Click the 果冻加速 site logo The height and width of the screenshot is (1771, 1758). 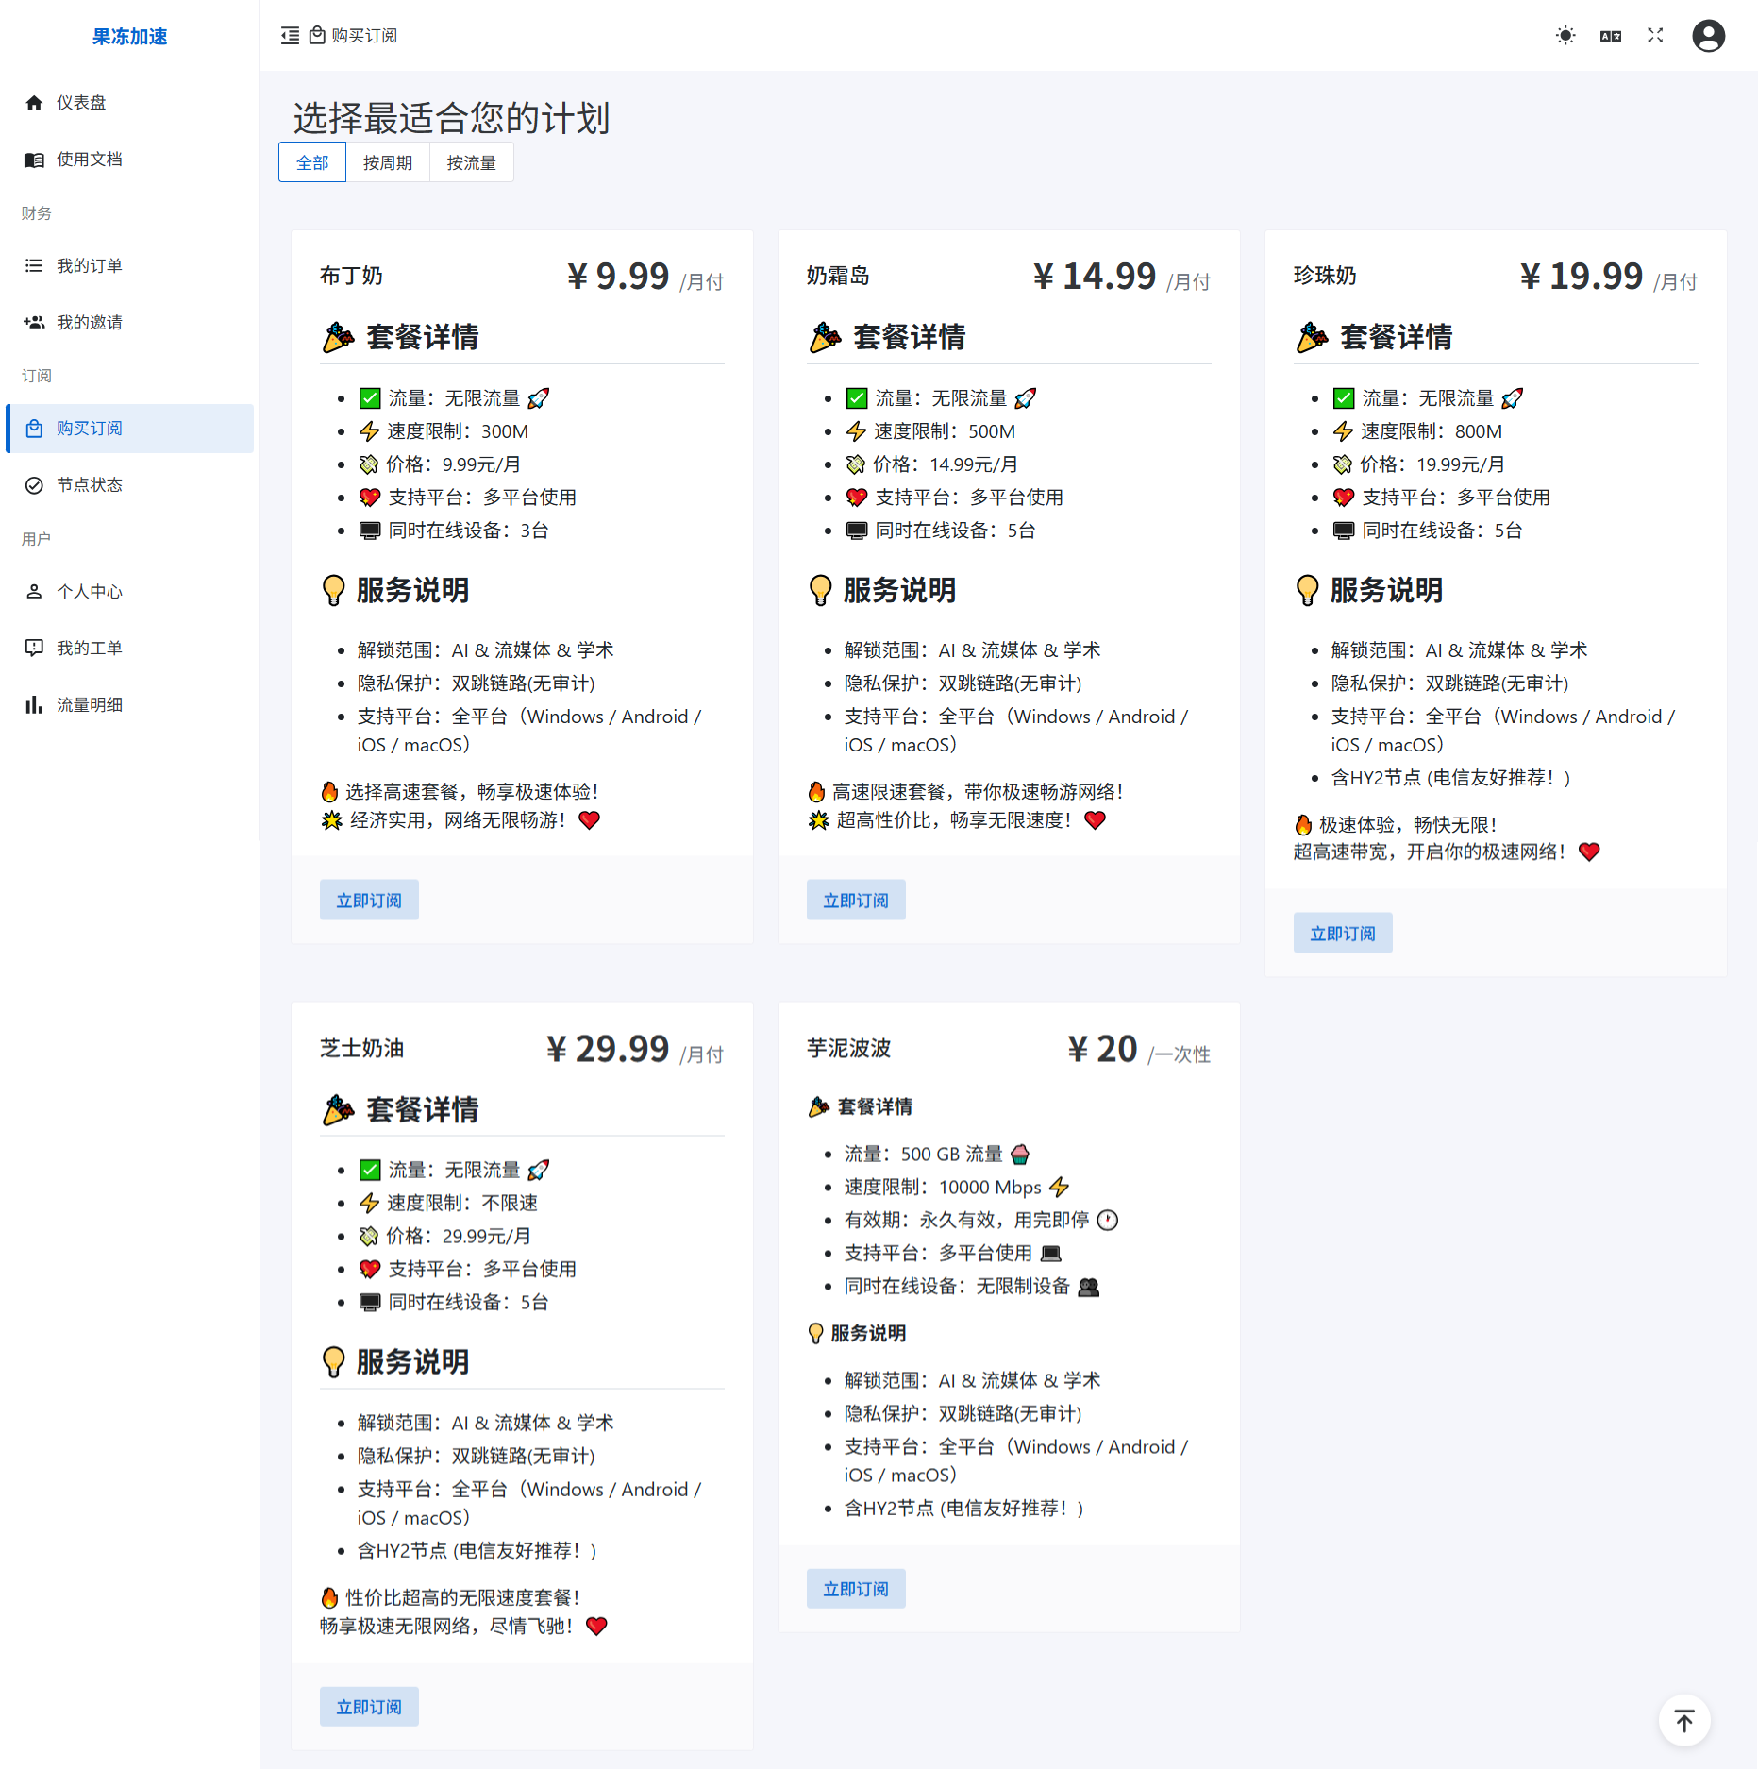[129, 37]
